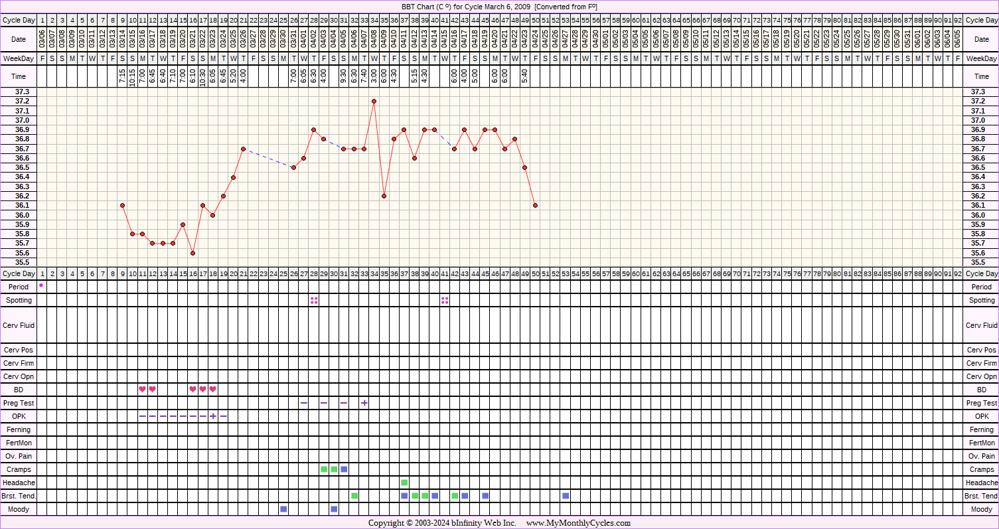Click the Spotting marker on cycle day 28

click(x=314, y=300)
